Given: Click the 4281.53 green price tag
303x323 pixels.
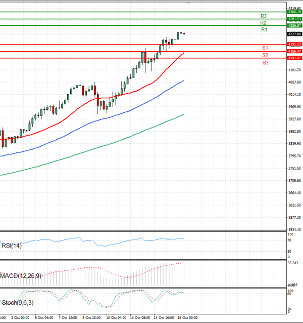Looking at the screenshot, I should tap(294, 19).
